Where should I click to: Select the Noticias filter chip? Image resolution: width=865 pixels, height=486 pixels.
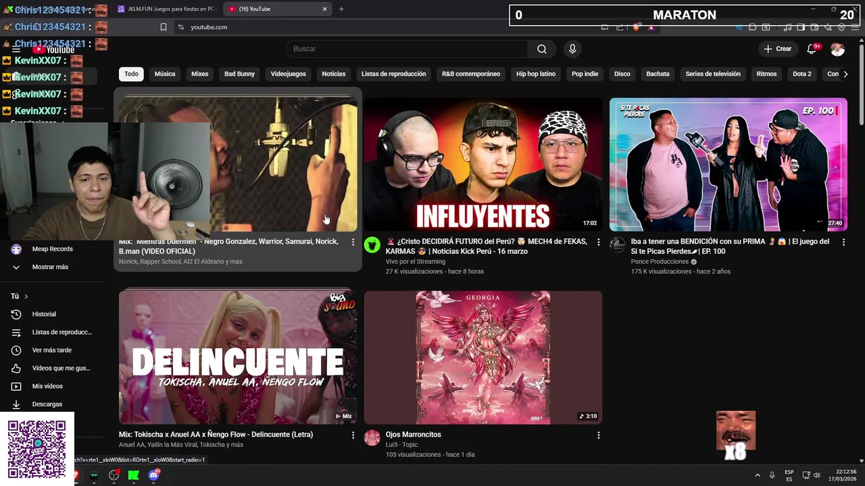[334, 74]
